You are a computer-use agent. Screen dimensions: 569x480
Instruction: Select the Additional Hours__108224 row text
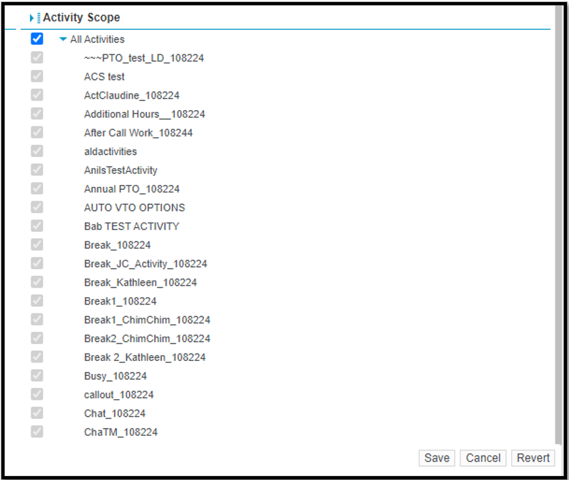point(144,114)
